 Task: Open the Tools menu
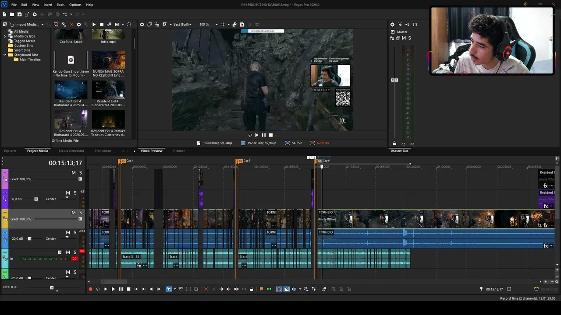tap(60, 5)
